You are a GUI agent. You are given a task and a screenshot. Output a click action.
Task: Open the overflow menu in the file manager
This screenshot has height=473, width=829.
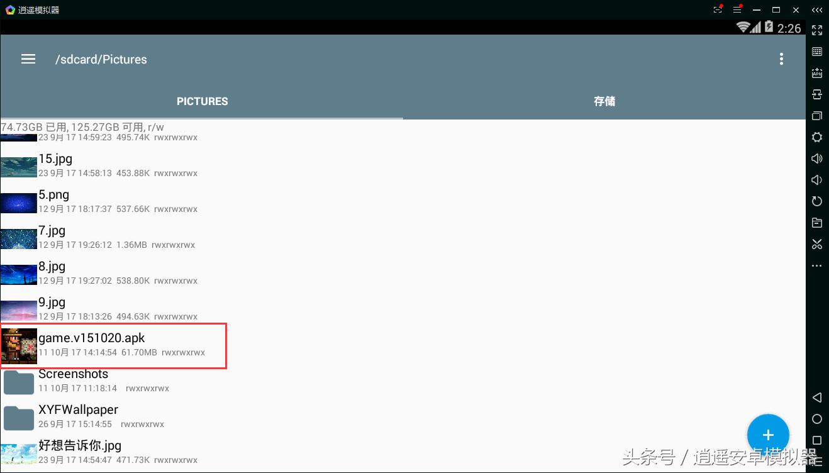pos(781,58)
